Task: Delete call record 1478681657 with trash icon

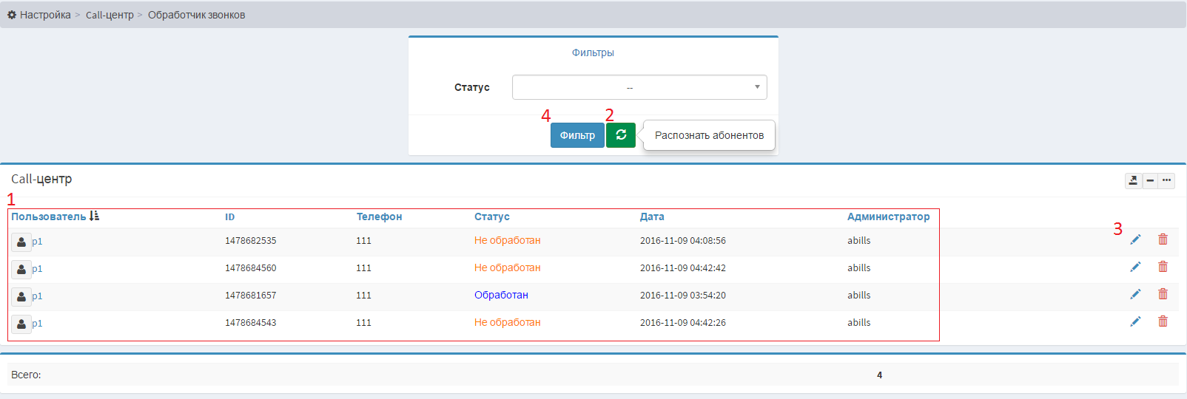Action: (1163, 294)
